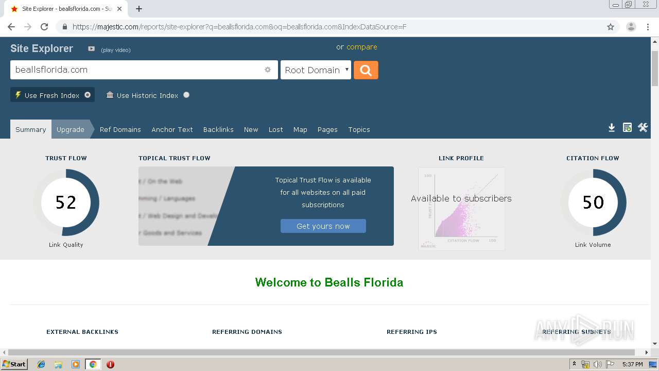
Task: Switch to the Summary tab
Action: (x=30, y=129)
